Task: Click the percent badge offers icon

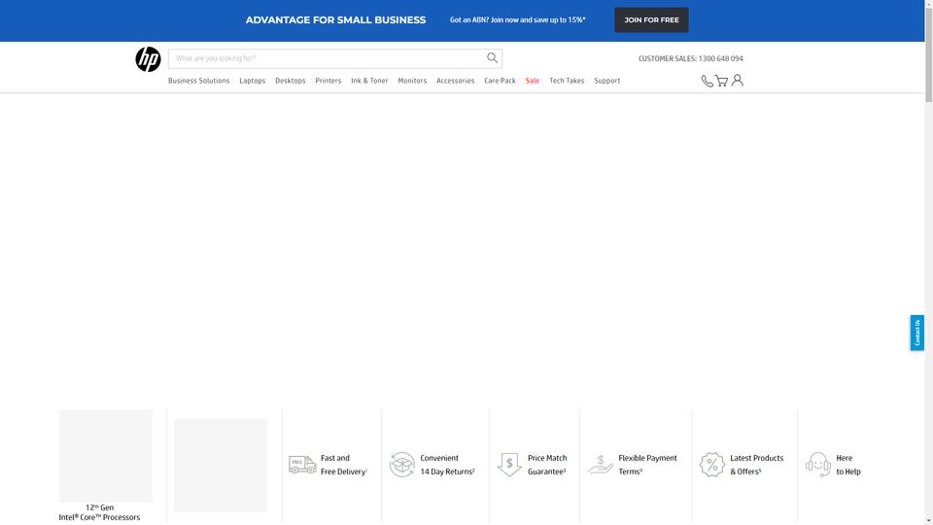Action: (712, 465)
